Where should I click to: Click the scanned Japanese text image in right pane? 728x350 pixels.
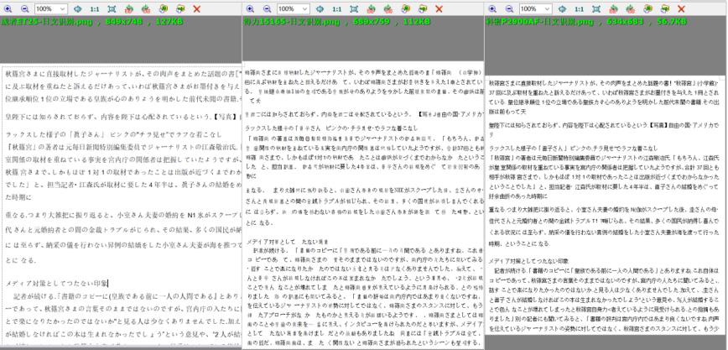[x=606, y=205]
